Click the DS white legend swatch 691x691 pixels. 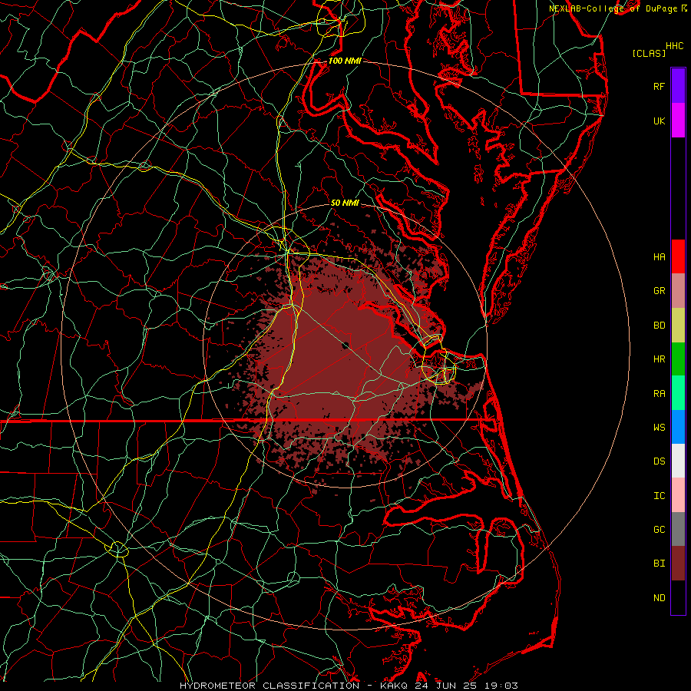tap(678, 461)
